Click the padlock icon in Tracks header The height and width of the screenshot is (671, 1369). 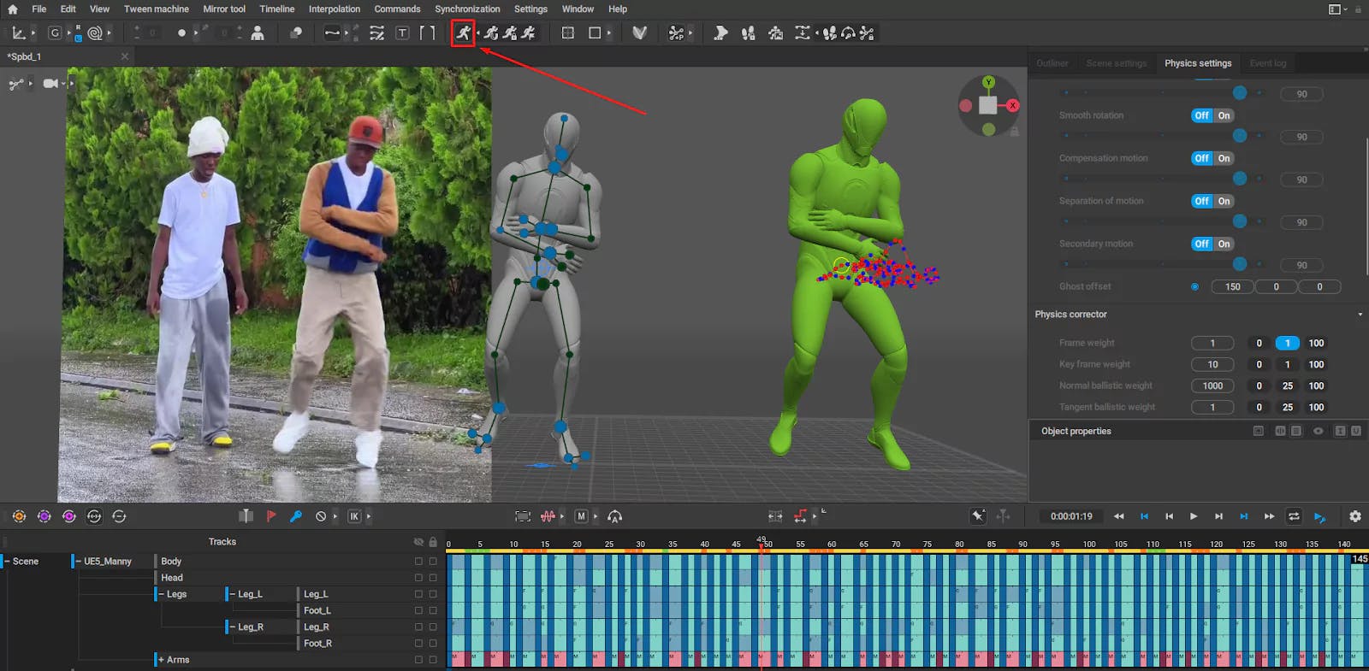pyautogui.click(x=433, y=542)
